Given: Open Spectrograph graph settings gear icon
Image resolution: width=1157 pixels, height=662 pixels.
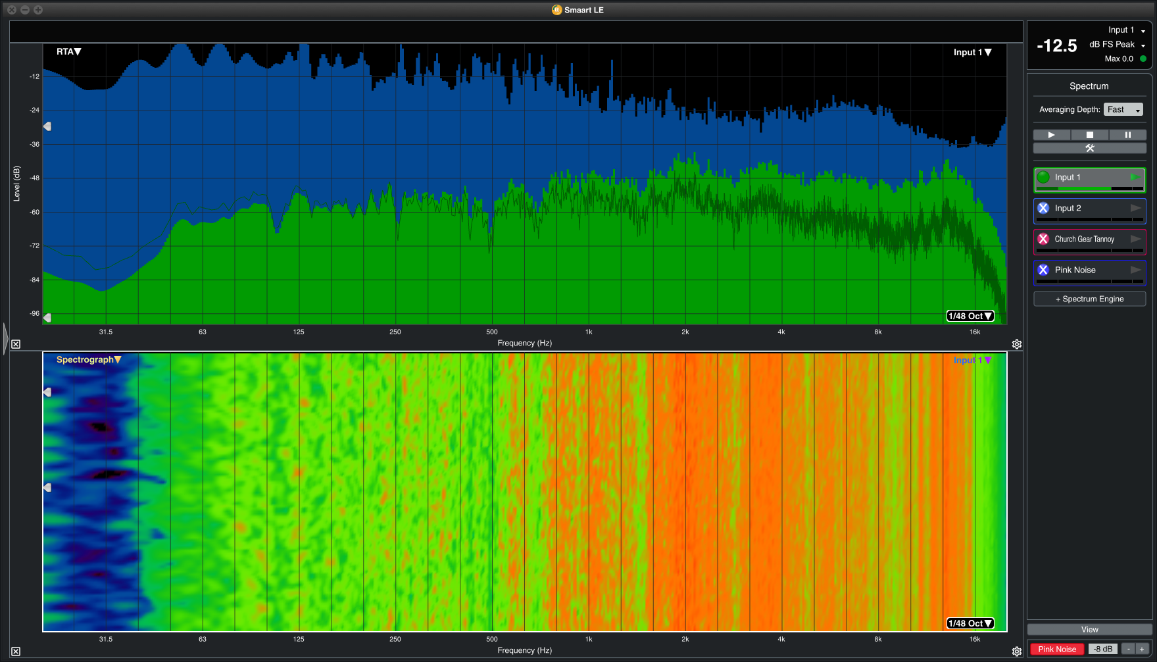Looking at the screenshot, I should click(x=1017, y=651).
